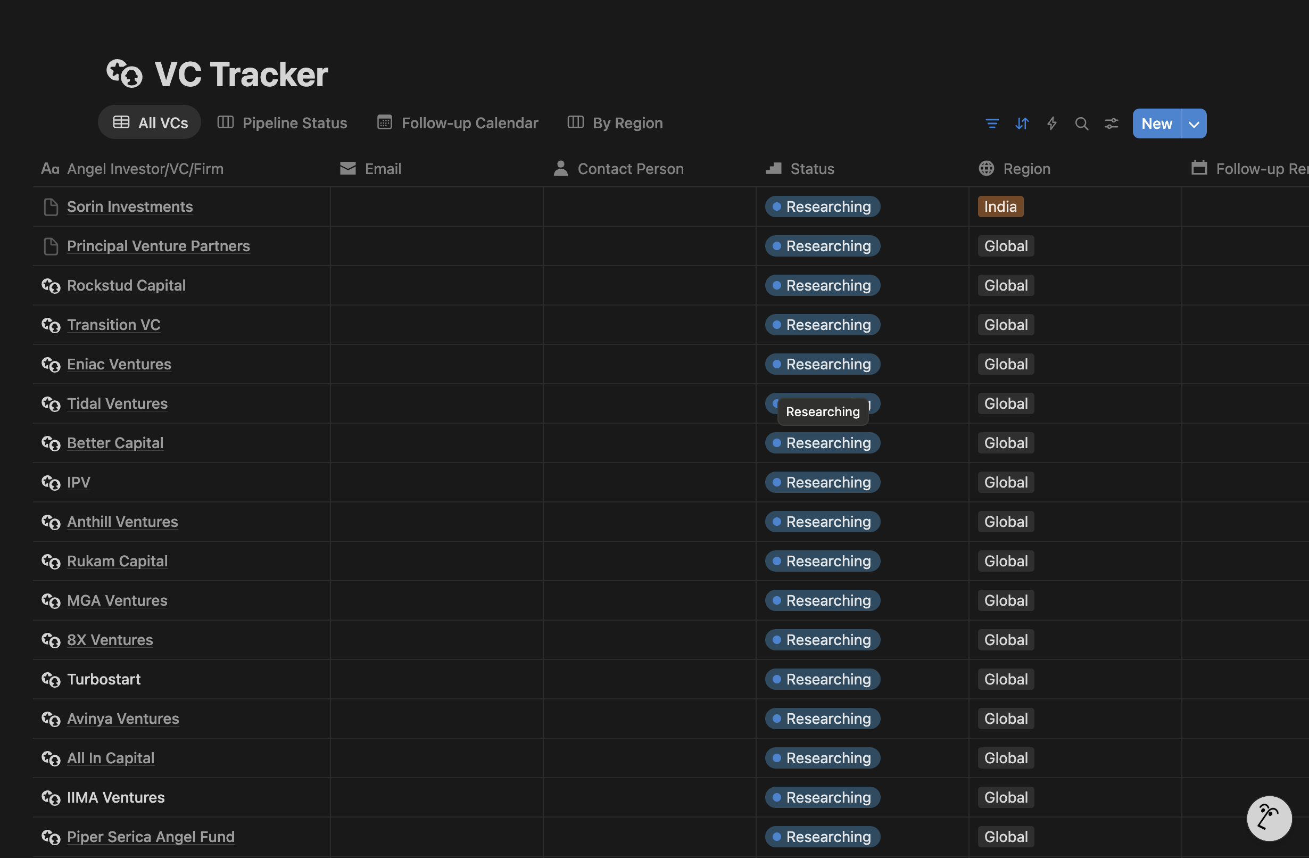Open the Principal Venture Partners page

[158, 246]
